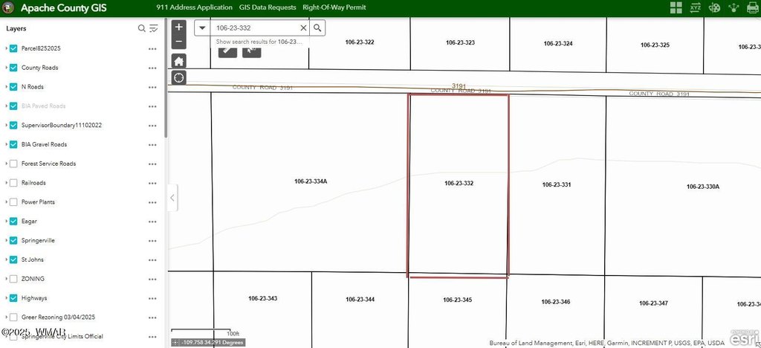
Task: Click the find my location button
Action: point(178,78)
